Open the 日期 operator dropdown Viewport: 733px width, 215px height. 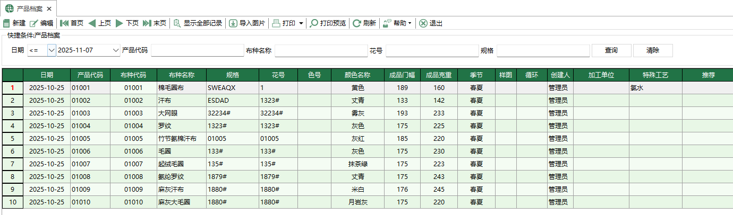point(52,50)
